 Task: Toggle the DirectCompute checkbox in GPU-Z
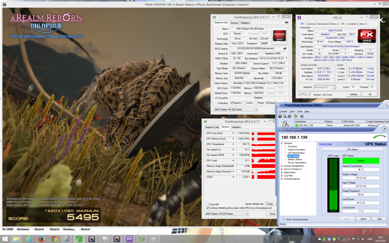(267, 103)
